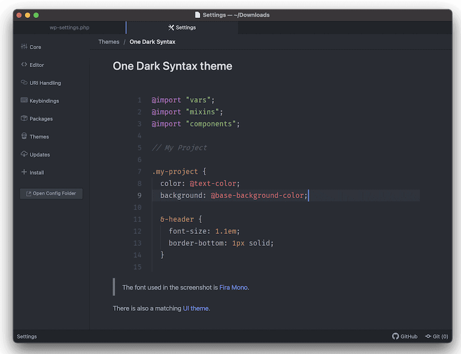This screenshot has width=461, height=354.
Task: Select the Settings tab
Action: [182, 28]
